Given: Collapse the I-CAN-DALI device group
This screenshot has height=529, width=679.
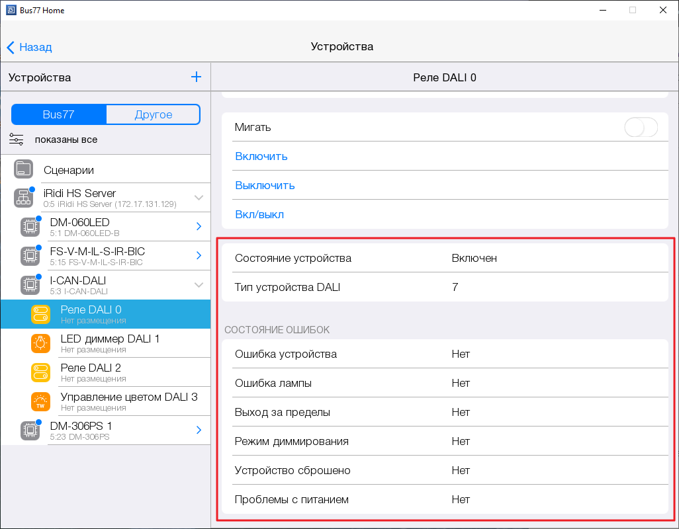Looking at the screenshot, I should tap(199, 285).
